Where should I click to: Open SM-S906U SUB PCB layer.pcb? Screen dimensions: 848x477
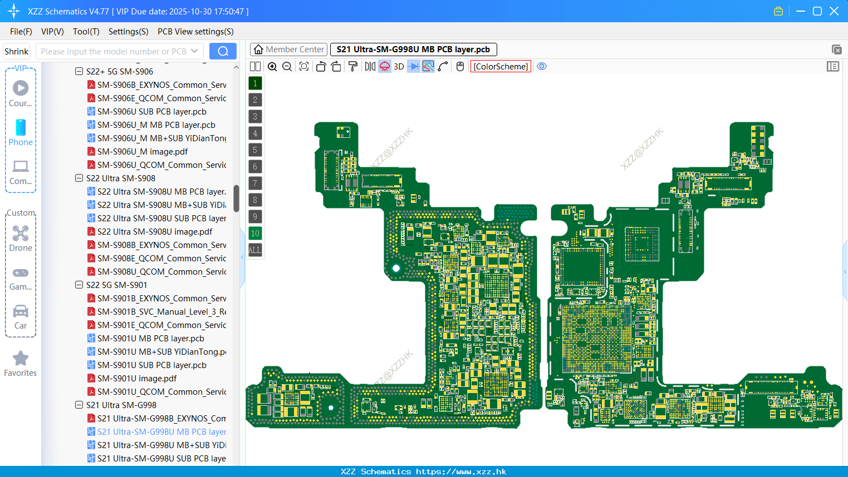tap(151, 112)
